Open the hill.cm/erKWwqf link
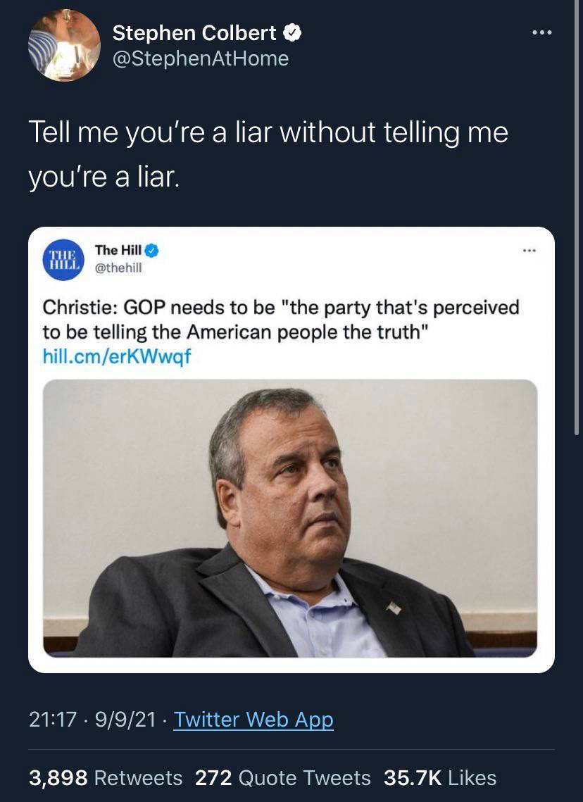The image size is (583, 802). pyautogui.click(x=116, y=356)
